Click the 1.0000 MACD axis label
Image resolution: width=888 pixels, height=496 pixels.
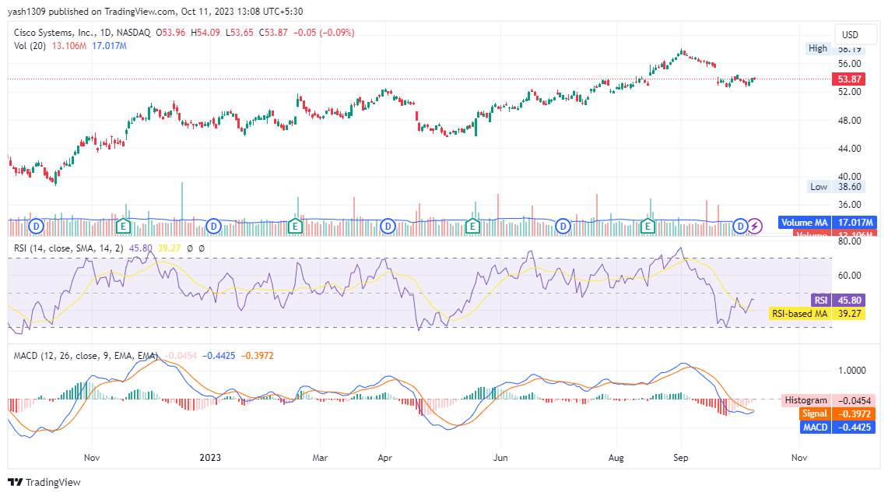[851, 371]
